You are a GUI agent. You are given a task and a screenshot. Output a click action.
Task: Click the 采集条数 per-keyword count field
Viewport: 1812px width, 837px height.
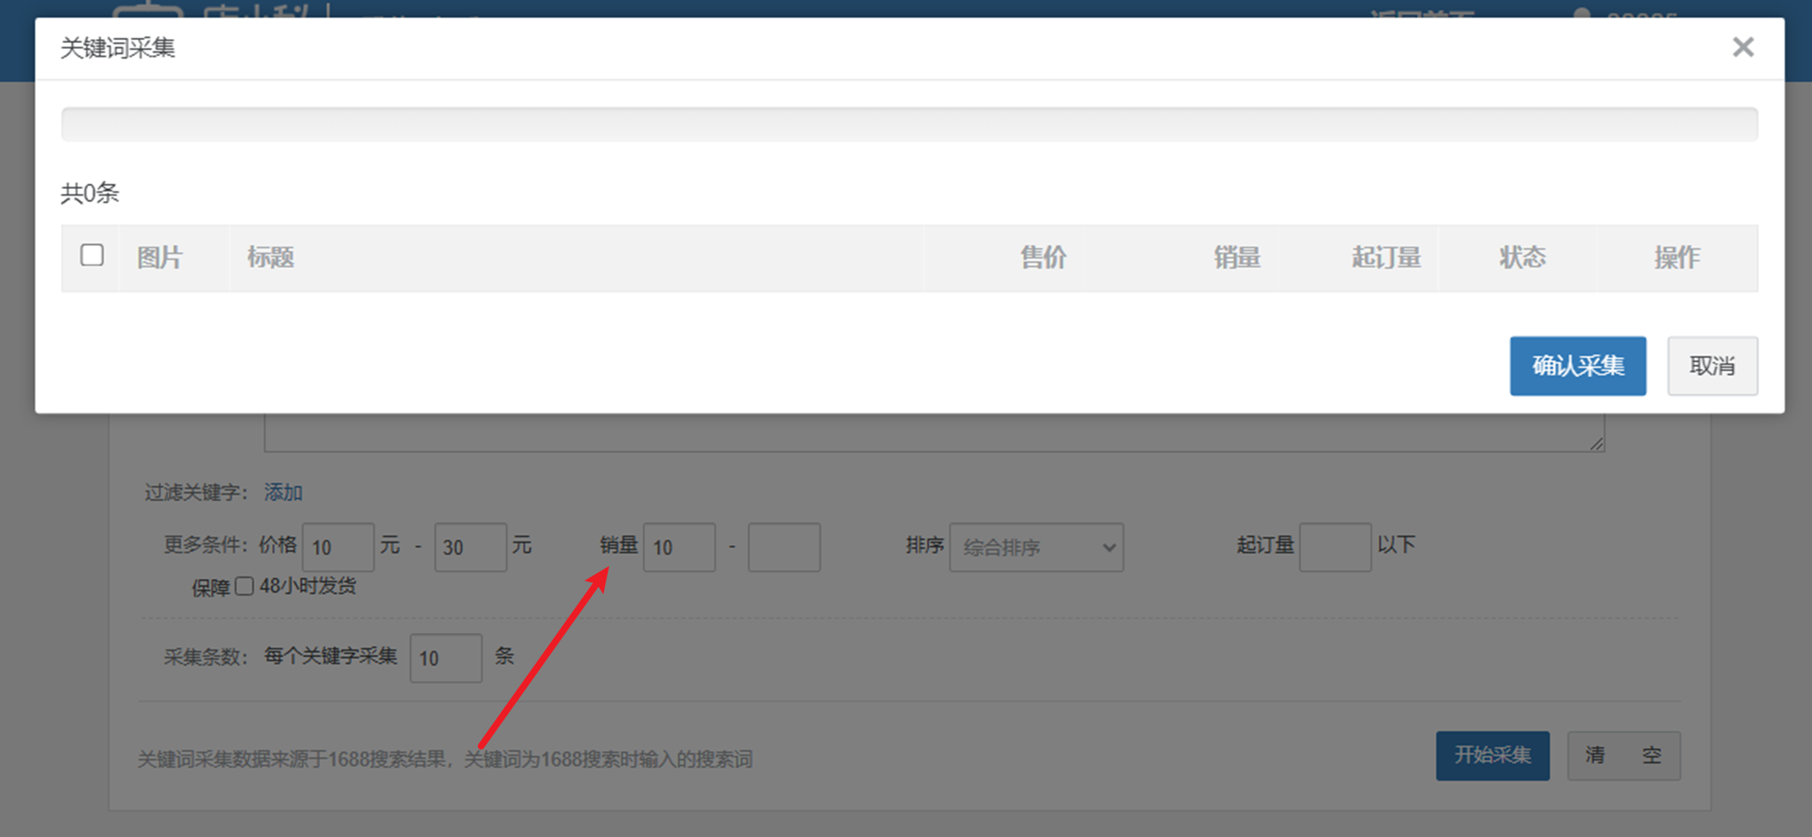(x=445, y=658)
